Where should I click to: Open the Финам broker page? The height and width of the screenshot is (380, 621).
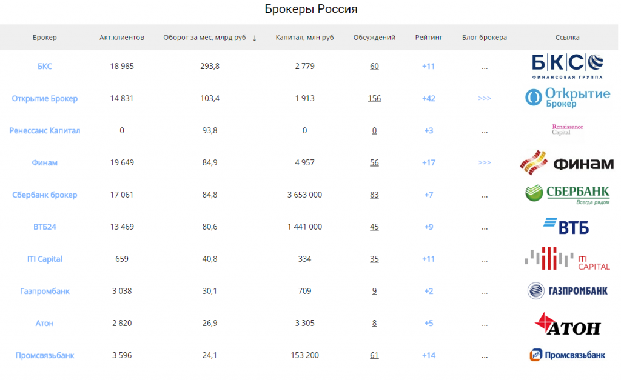pos(45,162)
